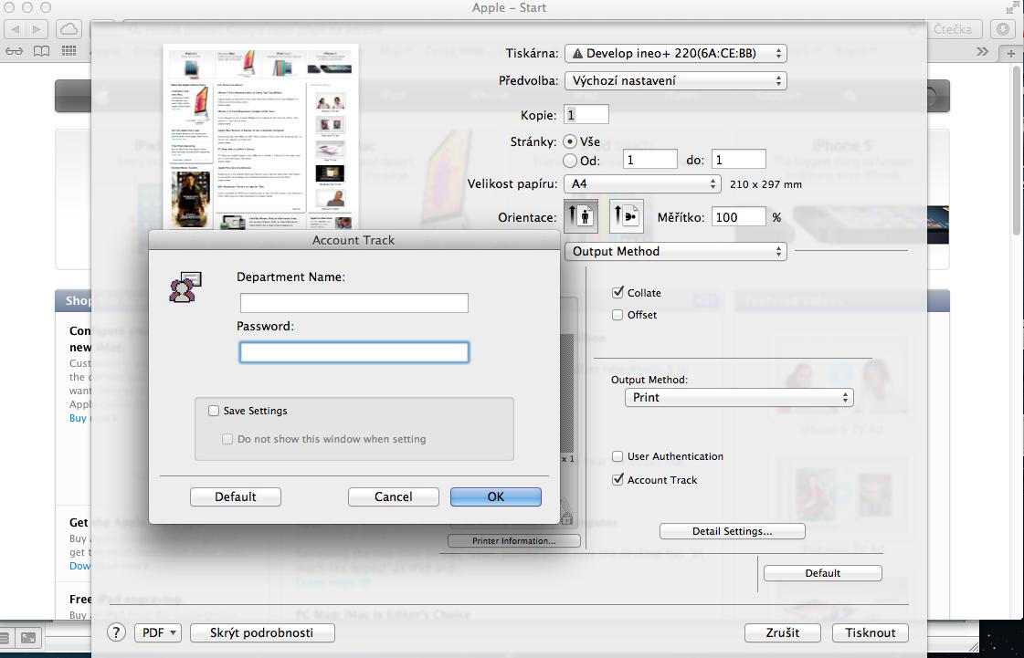Toggle Collate checkbox
This screenshot has height=658, width=1024.
click(x=618, y=292)
